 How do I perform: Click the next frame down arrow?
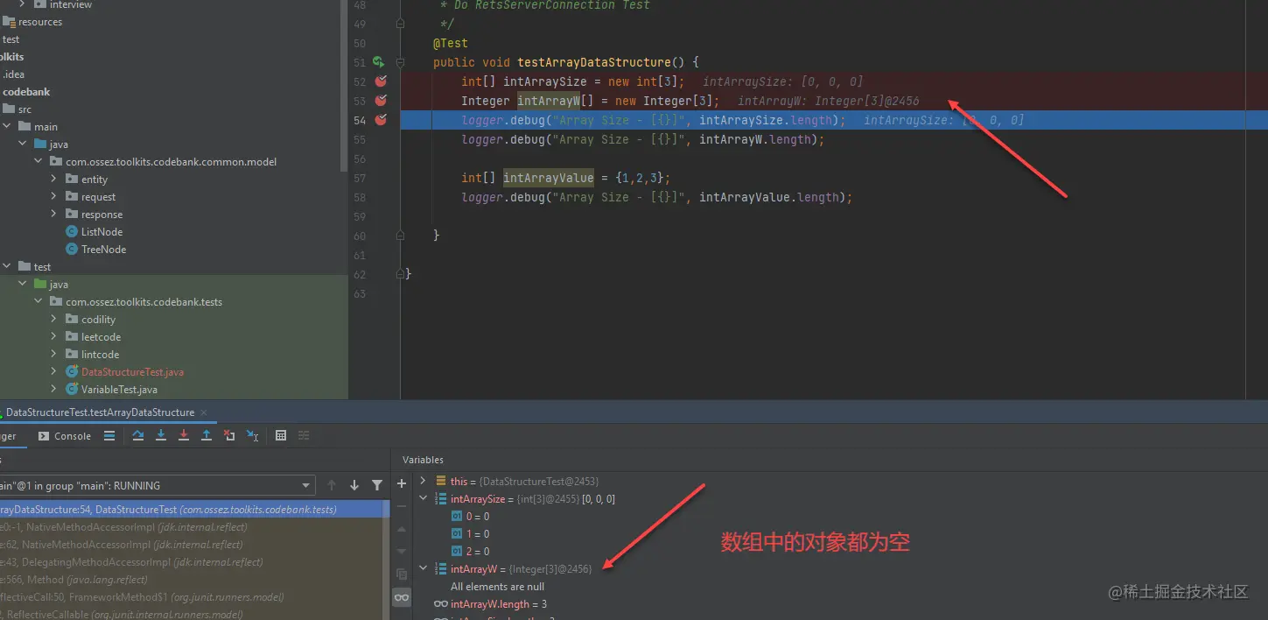[x=354, y=485]
